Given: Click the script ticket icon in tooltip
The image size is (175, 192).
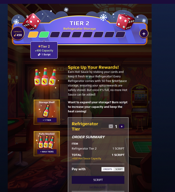Looking at the screenshot, I should (x=39, y=55).
